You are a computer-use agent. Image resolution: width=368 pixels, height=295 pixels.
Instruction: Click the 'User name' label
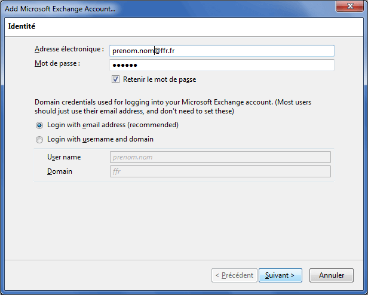click(64, 157)
